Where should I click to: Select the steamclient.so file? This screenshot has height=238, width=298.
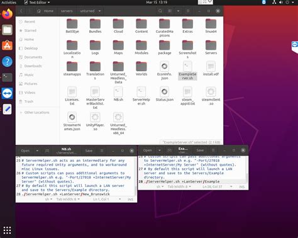(211, 96)
